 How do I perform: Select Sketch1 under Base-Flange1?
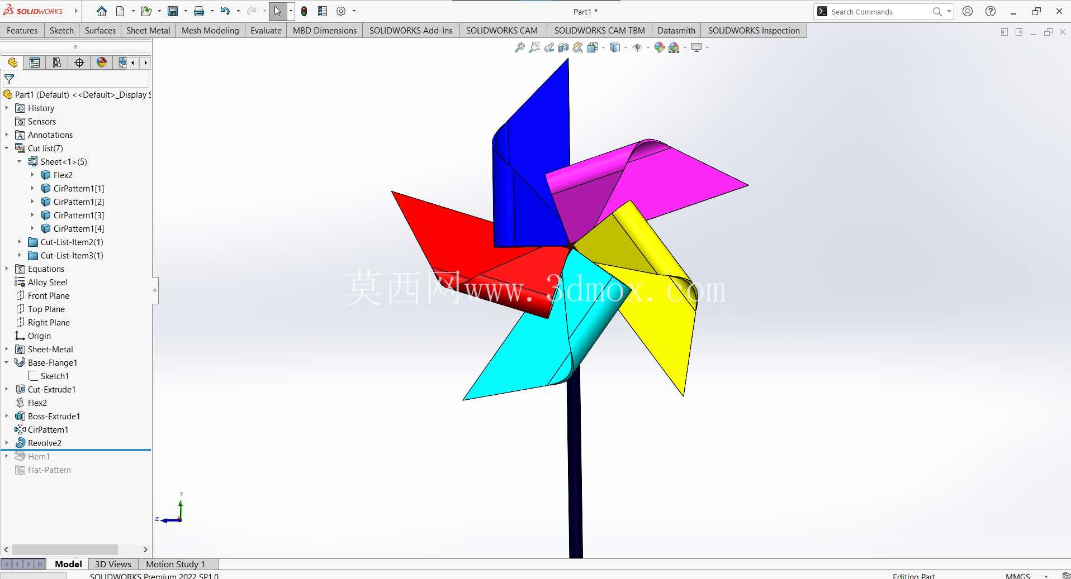click(55, 376)
